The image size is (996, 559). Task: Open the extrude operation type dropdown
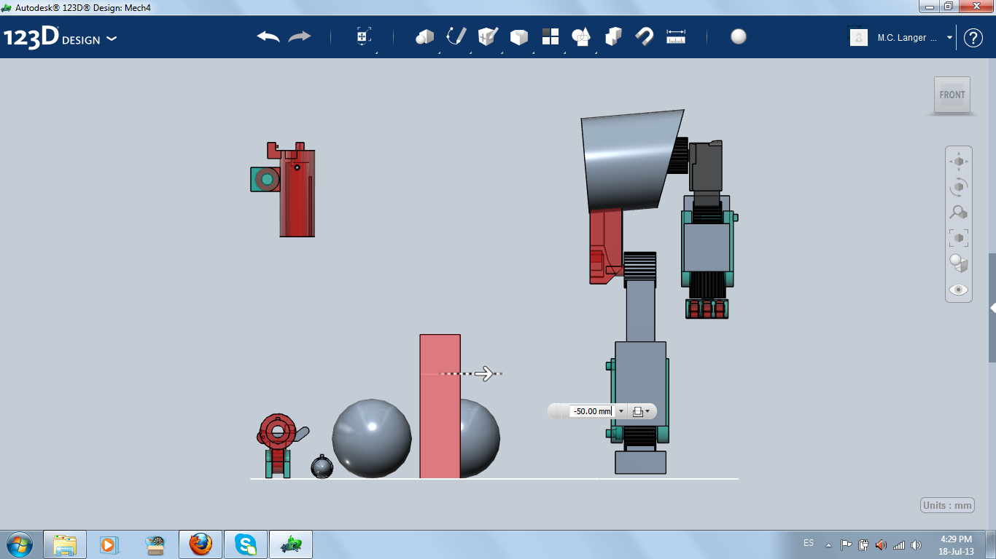(x=641, y=411)
